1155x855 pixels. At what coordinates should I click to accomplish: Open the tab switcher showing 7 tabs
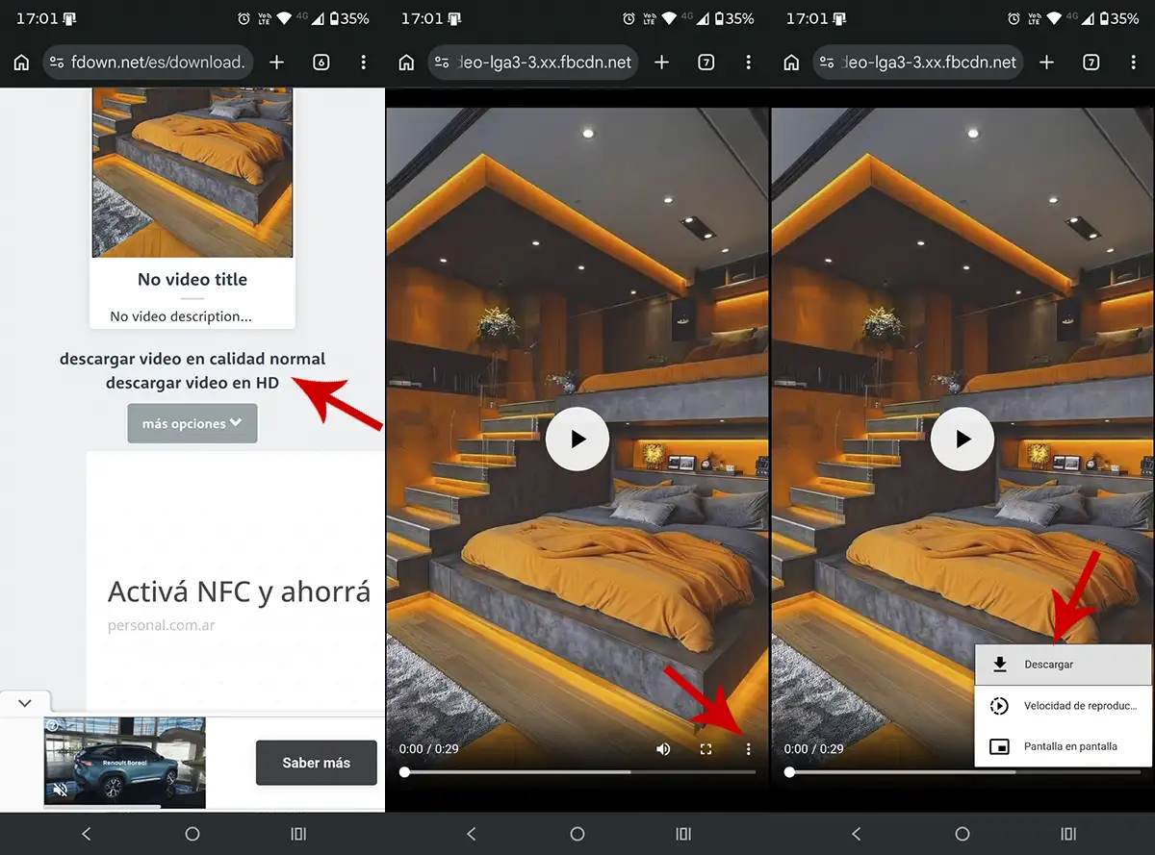pyautogui.click(x=706, y=62)
